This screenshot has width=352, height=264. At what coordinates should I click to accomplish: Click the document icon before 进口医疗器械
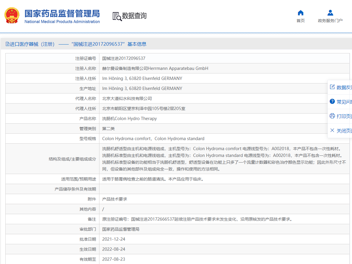point(8,44)
